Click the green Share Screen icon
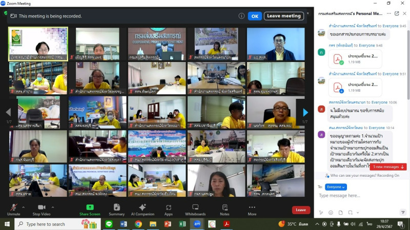Viewport: 410px width, 230px height. (x=90, y=207)
